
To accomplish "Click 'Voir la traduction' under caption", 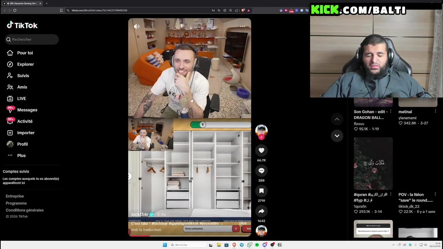I will pyautogui.click(x=146, y=230).
